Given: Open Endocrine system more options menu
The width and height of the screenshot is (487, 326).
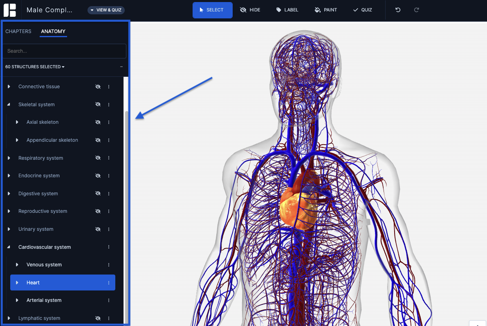Looking at the screenshot, I should point(109,176).
